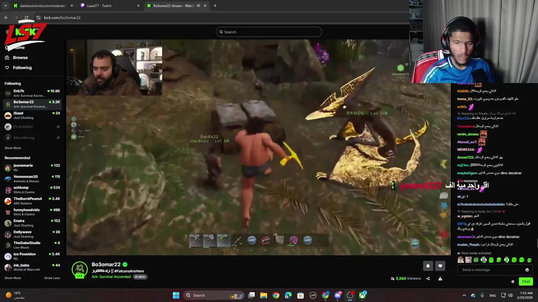538x302 pixels.
Task: Click the Kick search box
Action: point(269,32)
